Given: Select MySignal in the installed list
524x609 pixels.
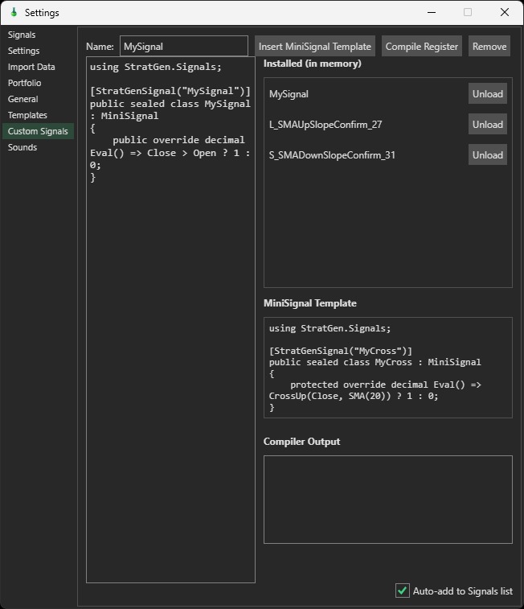Looking at the screenshot, I should tap(289, 94).
